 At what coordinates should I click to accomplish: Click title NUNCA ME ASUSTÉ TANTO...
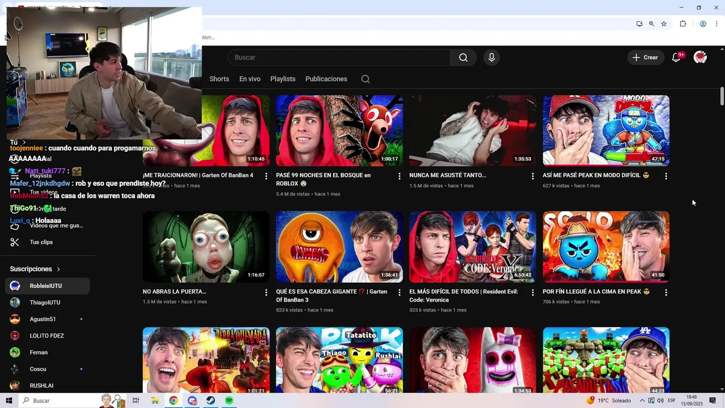447,176
